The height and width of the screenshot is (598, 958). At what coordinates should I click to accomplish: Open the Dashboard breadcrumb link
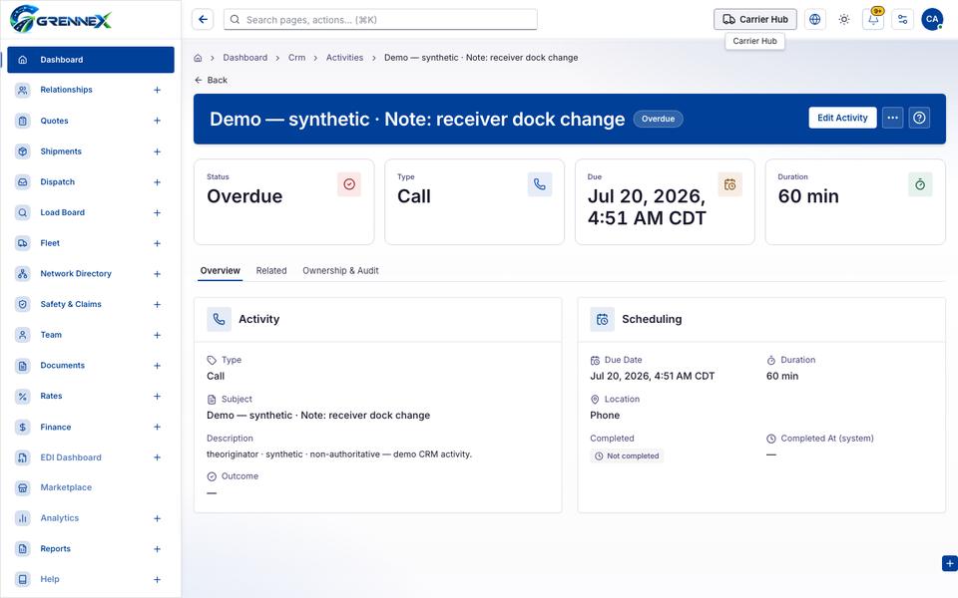(245, 58)
